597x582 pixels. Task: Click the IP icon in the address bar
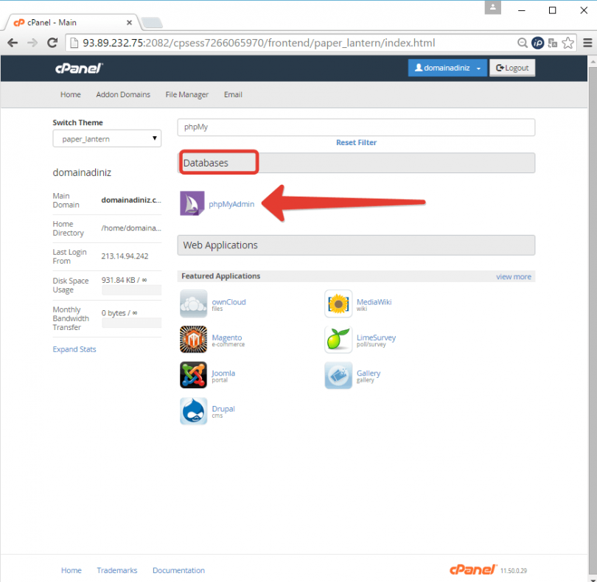(x=538, y=43)
